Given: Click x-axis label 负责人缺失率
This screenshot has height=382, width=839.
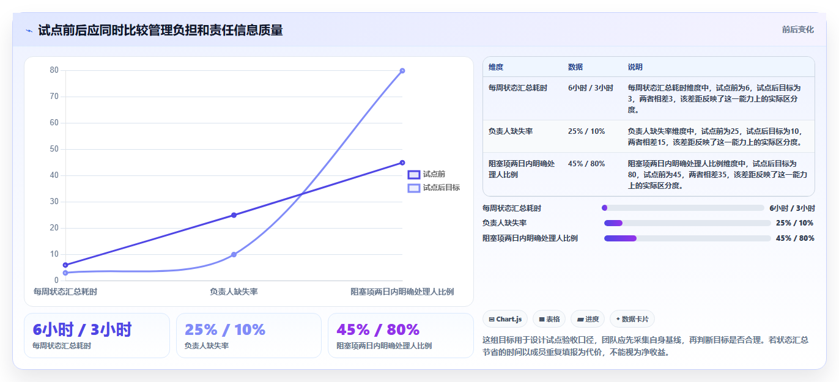Looking at the screenshot, I should (x=234, y=292).
